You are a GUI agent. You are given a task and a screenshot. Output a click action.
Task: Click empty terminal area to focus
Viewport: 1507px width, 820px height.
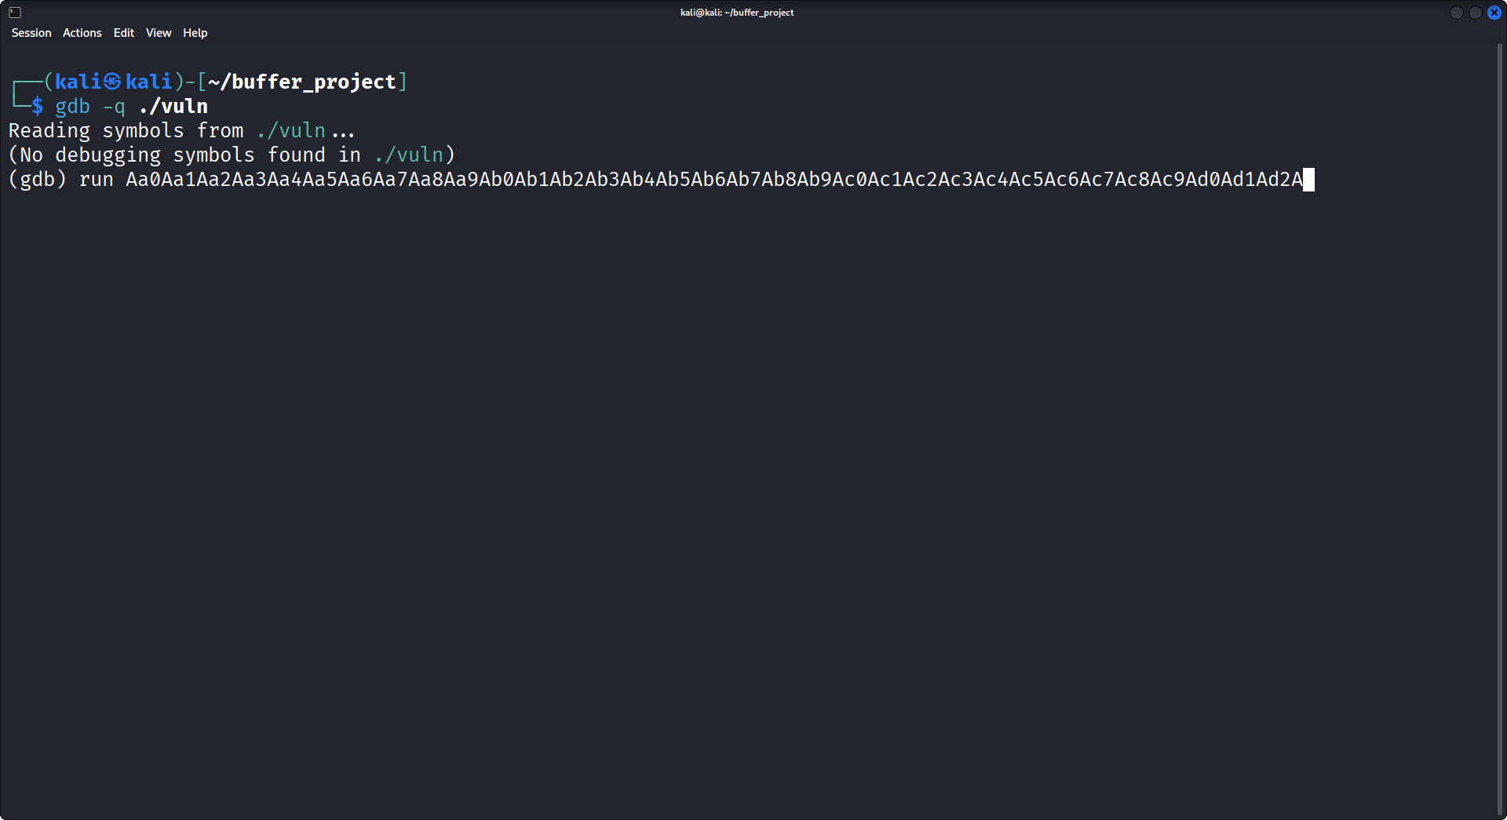pos(706,471)
